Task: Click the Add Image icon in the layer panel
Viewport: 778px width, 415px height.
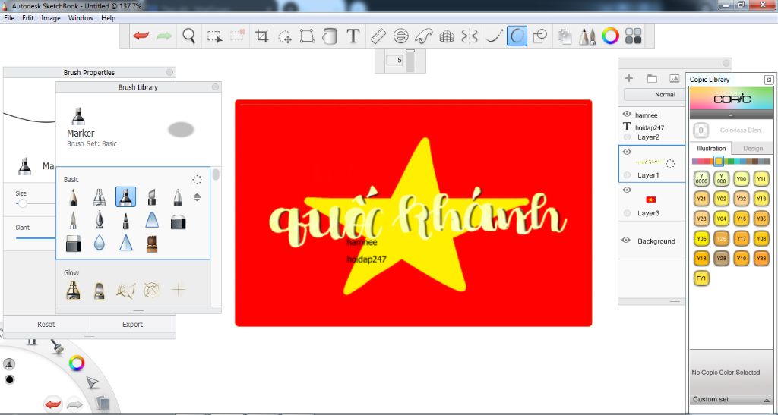Action: click(675, 78)
